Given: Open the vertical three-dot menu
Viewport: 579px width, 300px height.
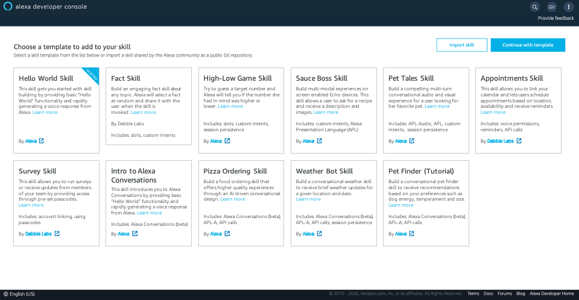Looking at the screenshot, I should tap(569, 7).
